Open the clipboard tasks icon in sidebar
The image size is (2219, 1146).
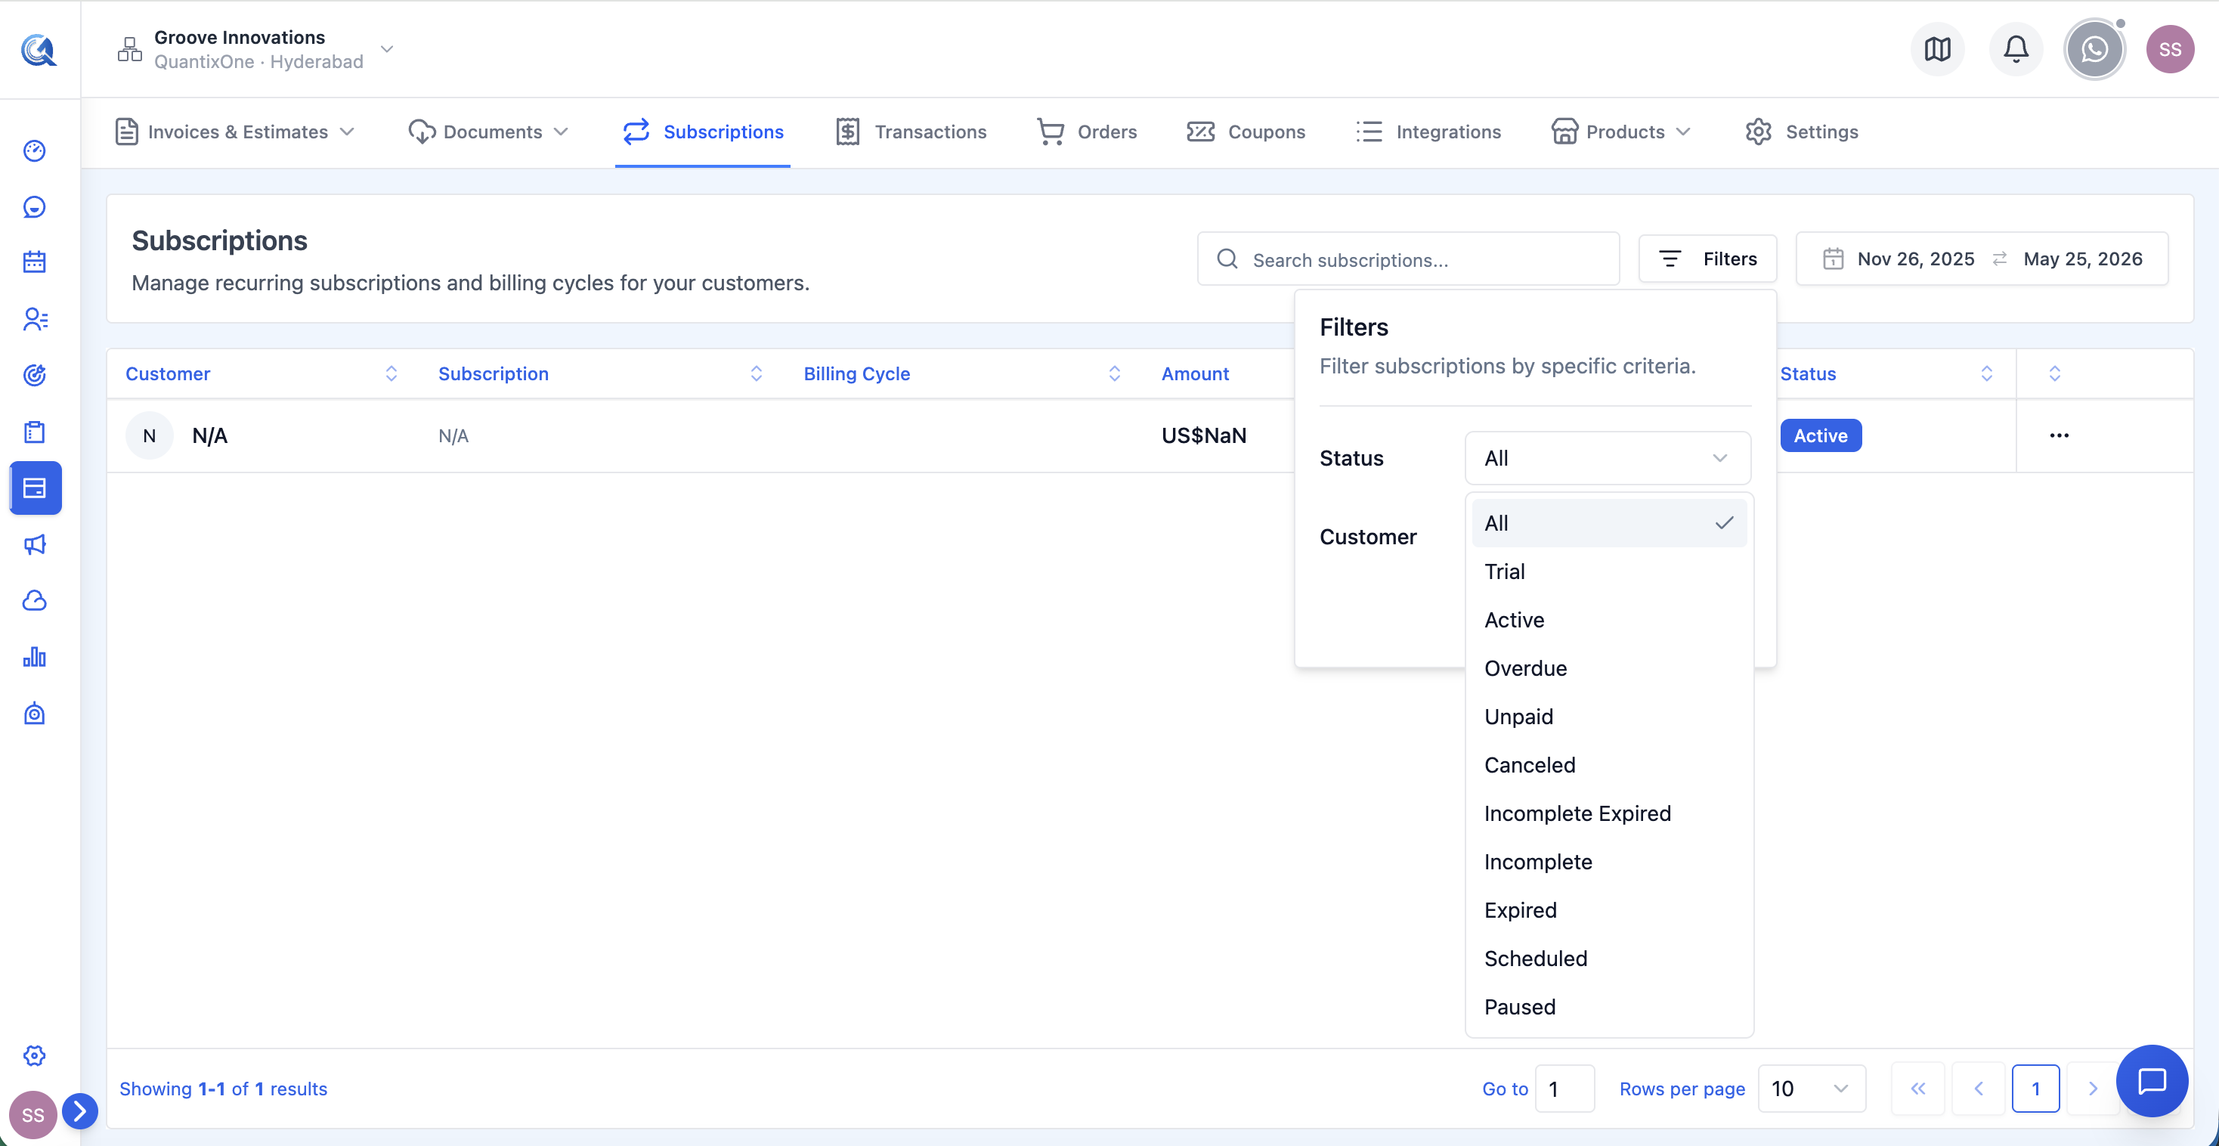point(35,432)
